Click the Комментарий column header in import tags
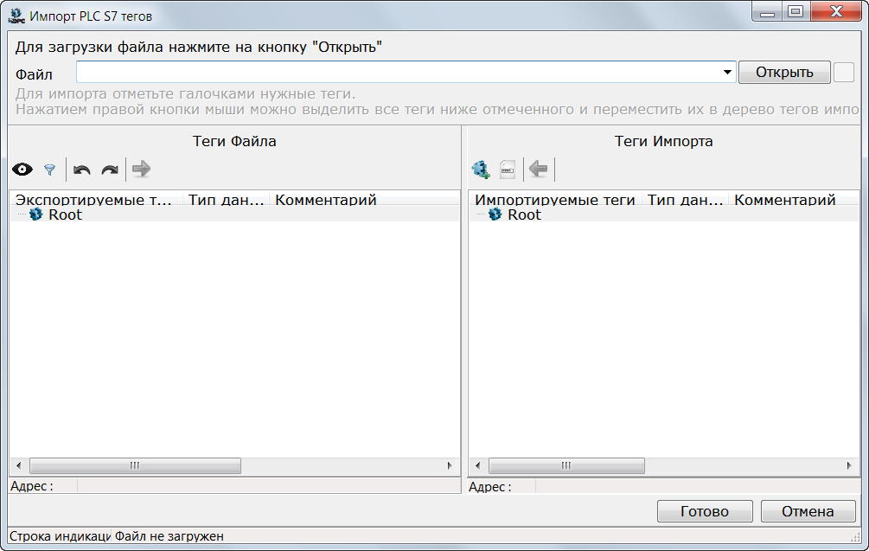 click(794, 199)
